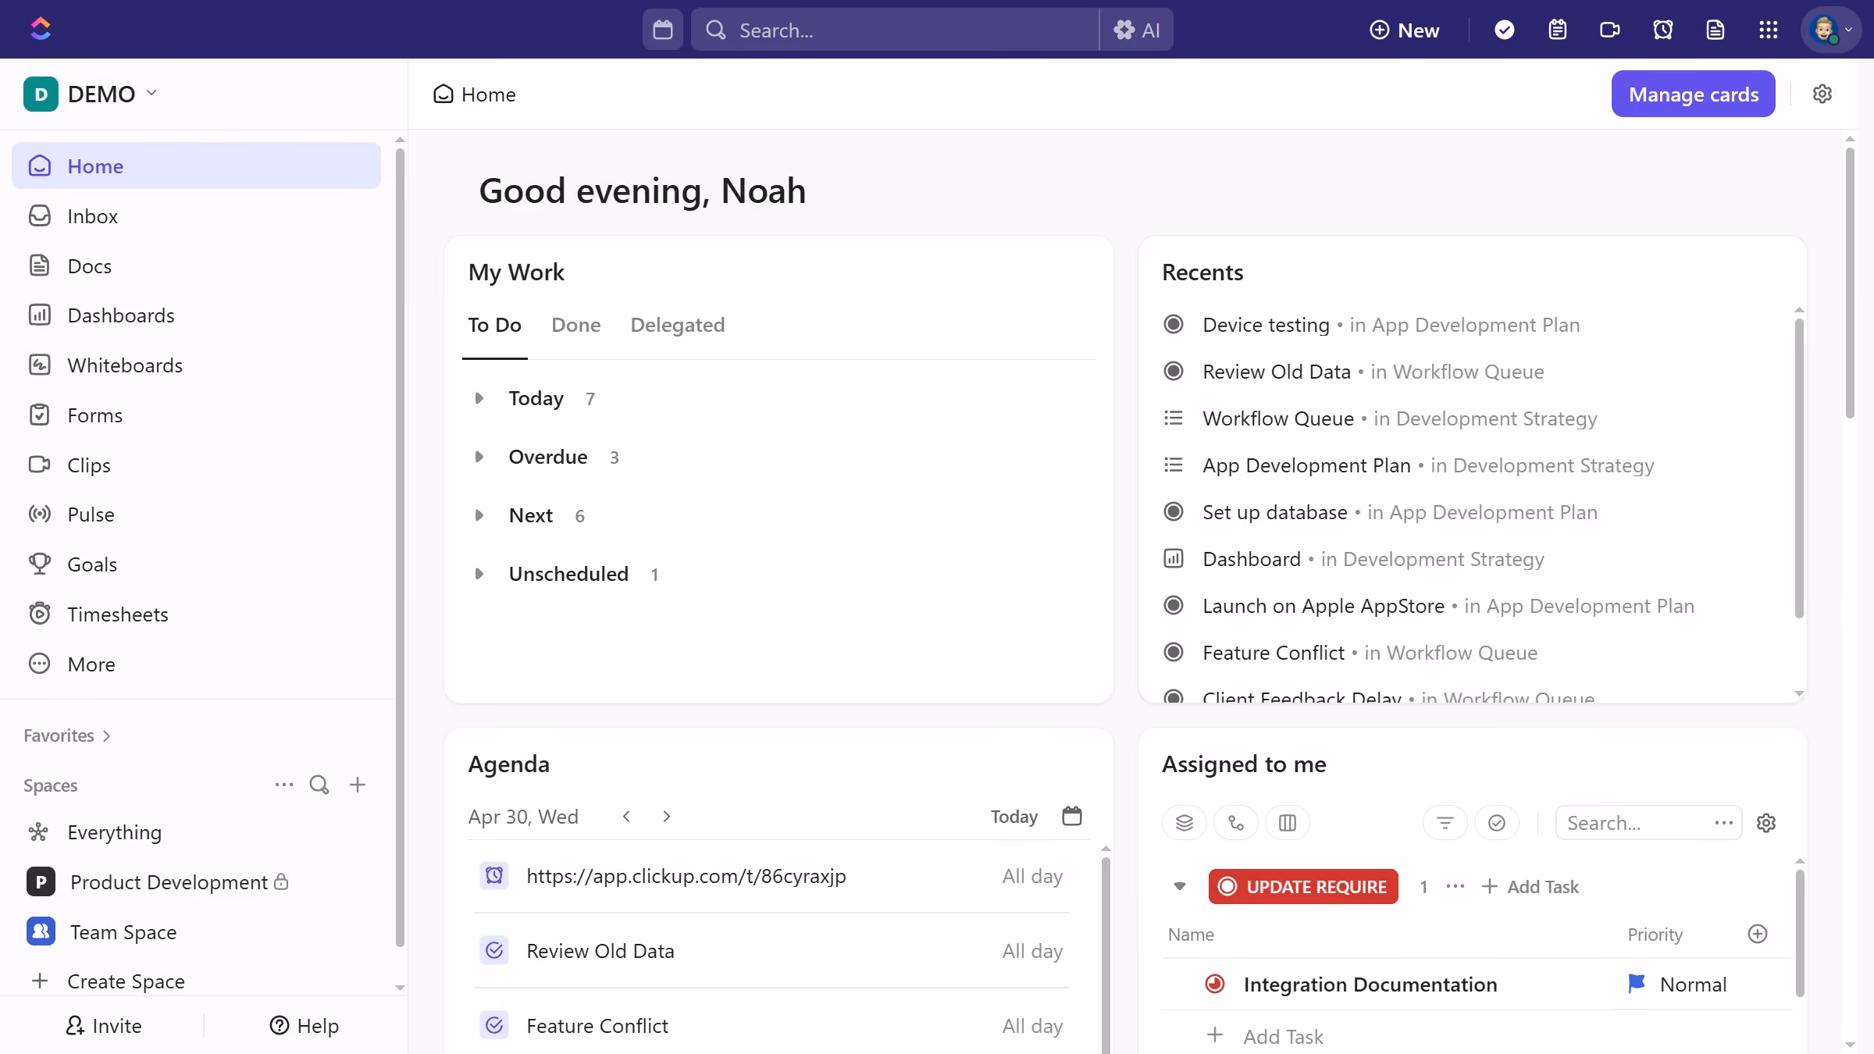Open Goals in the sidebar
The width and height of the screenshot is (1874, 1054).
tap(196, 564)
